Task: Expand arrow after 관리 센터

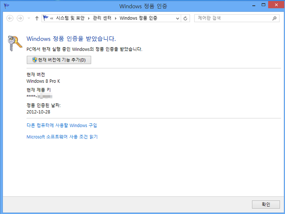Action: [x=116, y=18]
